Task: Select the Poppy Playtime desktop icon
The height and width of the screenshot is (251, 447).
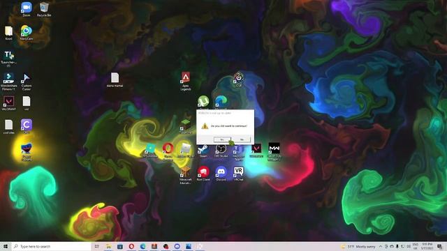Action: coord(27,152)
